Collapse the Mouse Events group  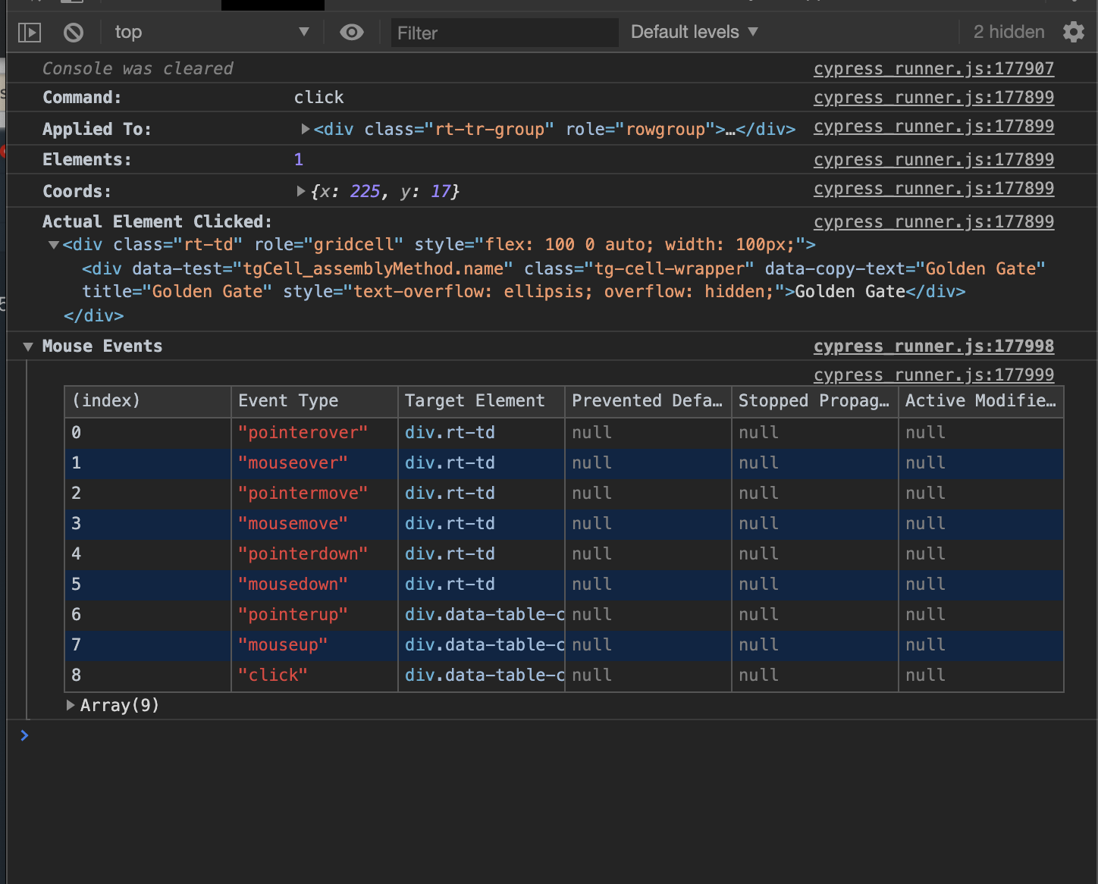28,346
